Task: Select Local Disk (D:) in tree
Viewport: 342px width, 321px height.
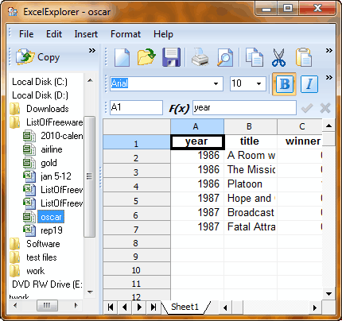Action: click(41, 95)
